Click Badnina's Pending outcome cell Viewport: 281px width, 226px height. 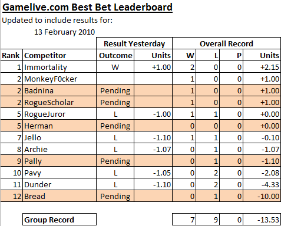115,90
